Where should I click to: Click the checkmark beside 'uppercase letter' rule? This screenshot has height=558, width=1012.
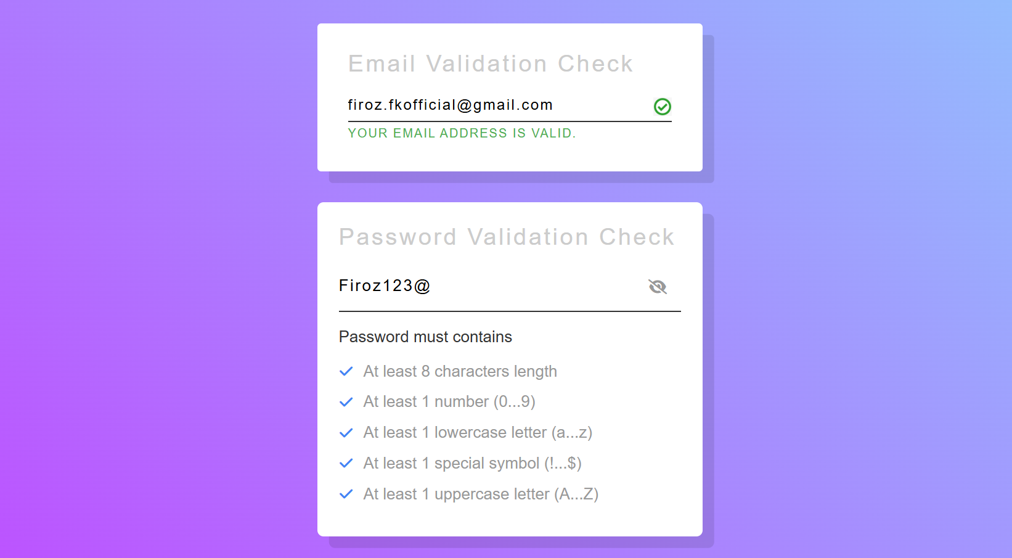(x=346, y=494)
